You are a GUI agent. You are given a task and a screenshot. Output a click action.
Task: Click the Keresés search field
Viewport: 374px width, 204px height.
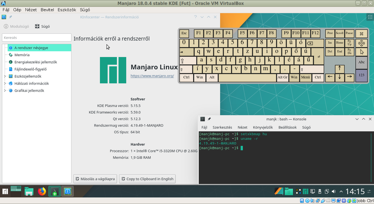pos(37,37)
